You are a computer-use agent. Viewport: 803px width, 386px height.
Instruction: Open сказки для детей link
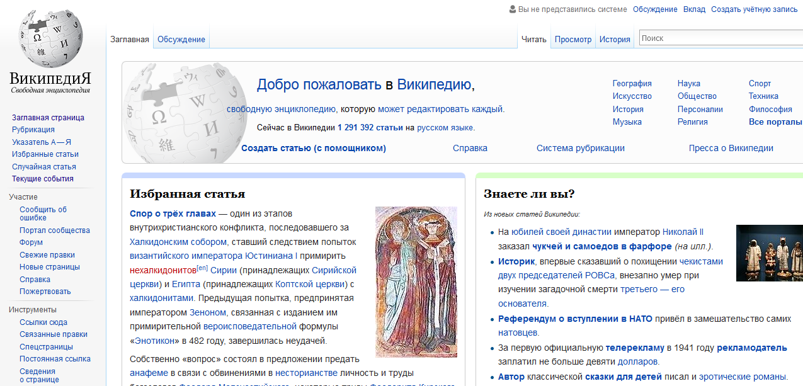[624, 377]
